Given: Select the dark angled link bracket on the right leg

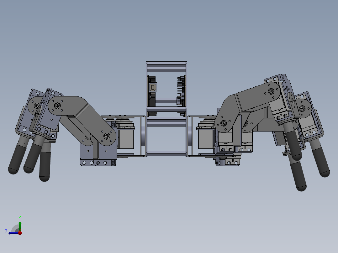Looking at the screenshot, I should point(247,106).
